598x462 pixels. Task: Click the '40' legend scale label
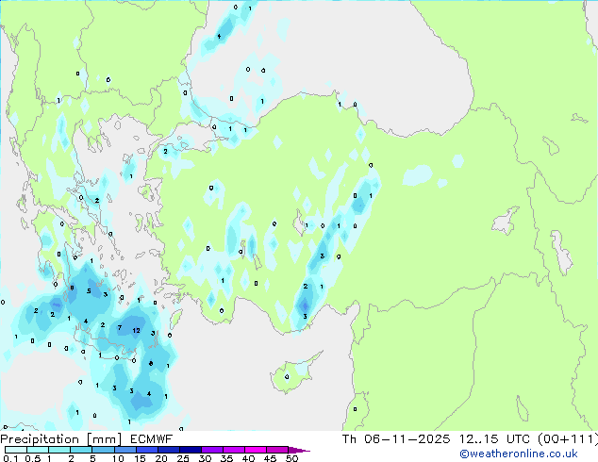tap(248, 458)
